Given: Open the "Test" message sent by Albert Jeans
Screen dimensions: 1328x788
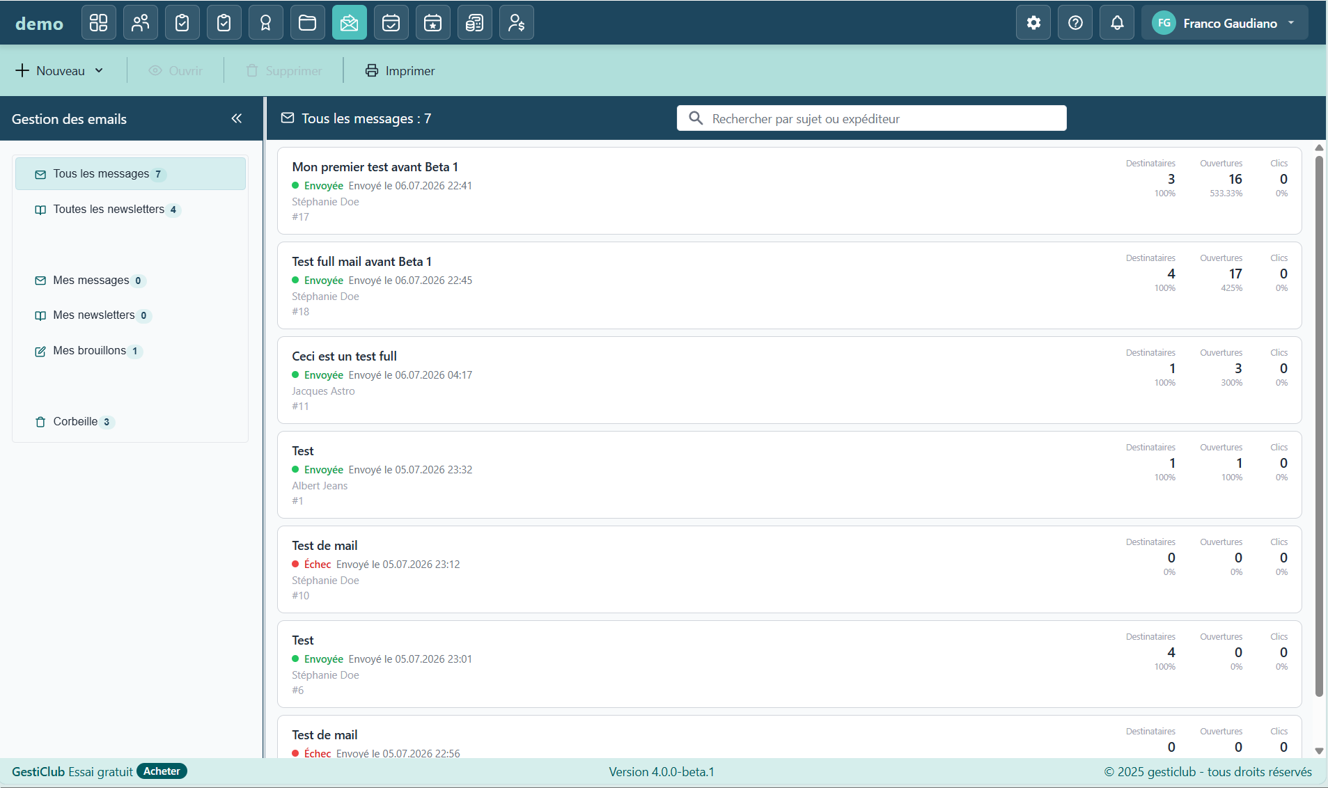Looking at the screenshot, I should point(789,475).
